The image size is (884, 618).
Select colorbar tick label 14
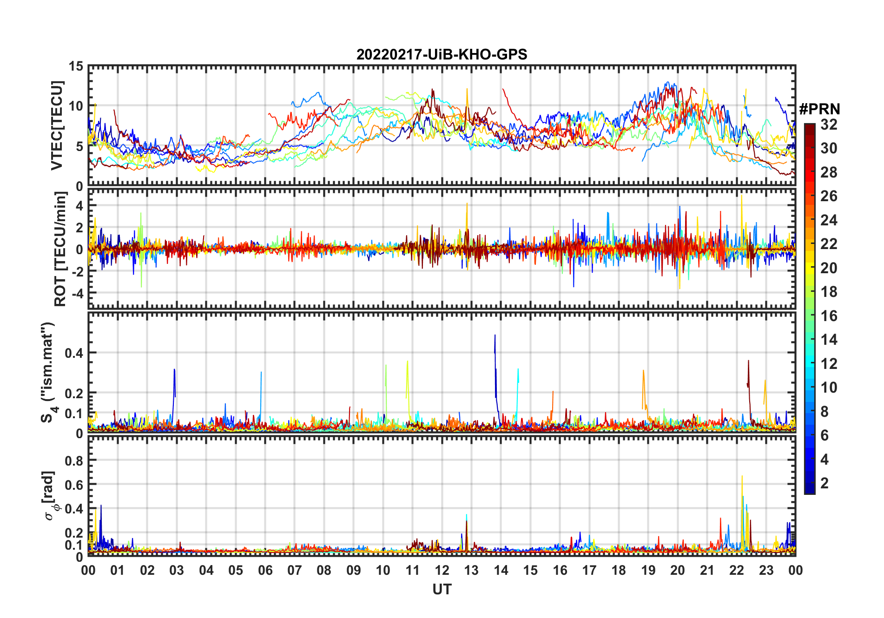829,340
